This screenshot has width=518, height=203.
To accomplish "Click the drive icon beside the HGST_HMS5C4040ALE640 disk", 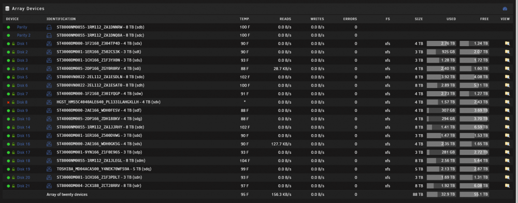I will (49, 102).
